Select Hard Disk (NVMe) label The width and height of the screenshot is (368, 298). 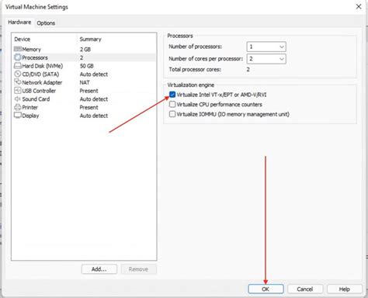tap(43, 66)
